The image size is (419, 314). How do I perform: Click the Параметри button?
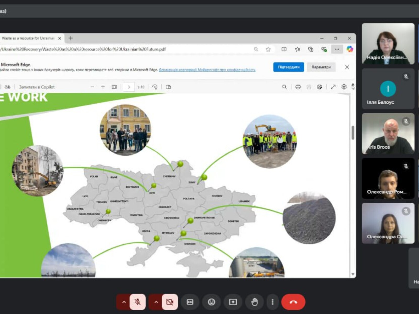(x=321, y=67)
